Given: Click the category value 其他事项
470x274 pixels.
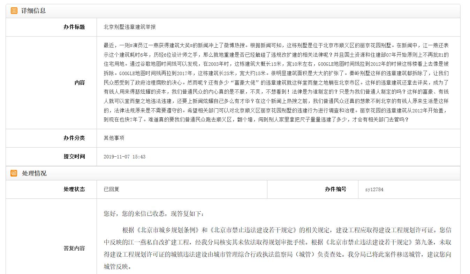Looking at the screenshot, I should pyautogui.click(x=114, y=138).
